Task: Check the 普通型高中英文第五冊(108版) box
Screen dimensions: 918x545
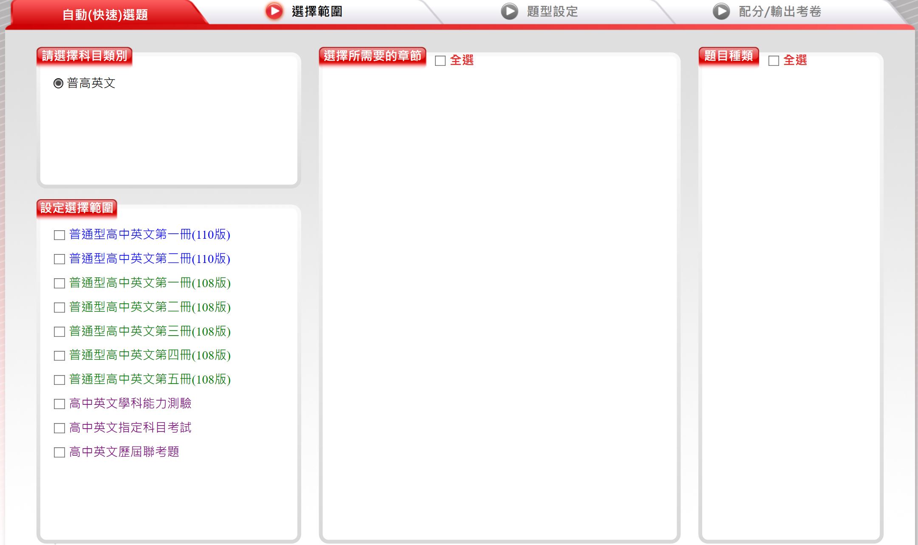Action: pos(59,380)
